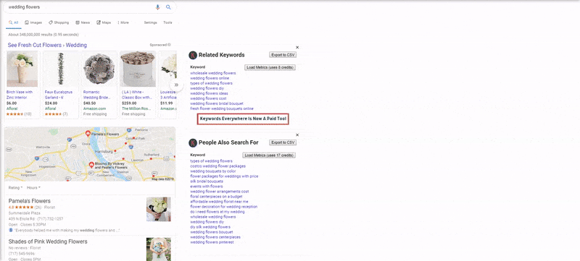Click 'floral centerpieces on a budget' keyword

click(x=217, y=197)
